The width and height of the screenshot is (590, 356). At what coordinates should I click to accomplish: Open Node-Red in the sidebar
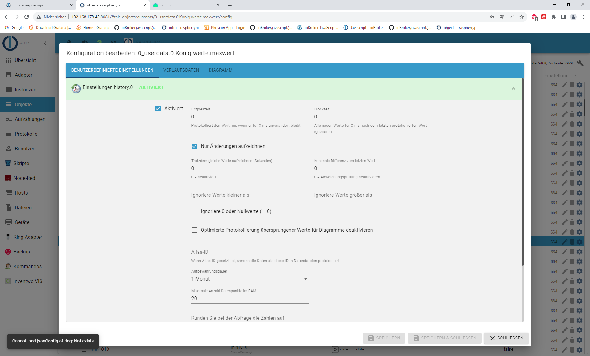pos(27,178)
